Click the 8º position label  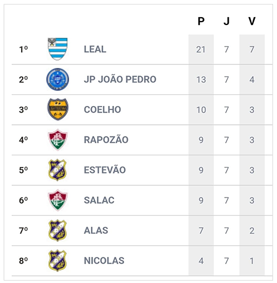pyautogui.click(x=23, y=261)
